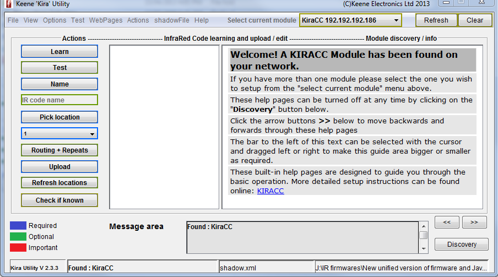Click the red Important color swatch

point(18,247)
